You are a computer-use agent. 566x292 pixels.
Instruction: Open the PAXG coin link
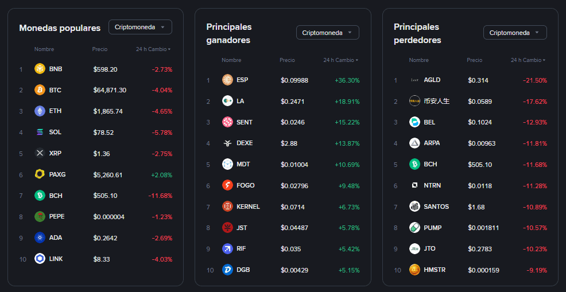pyautogui.click(x=57, y=174)
